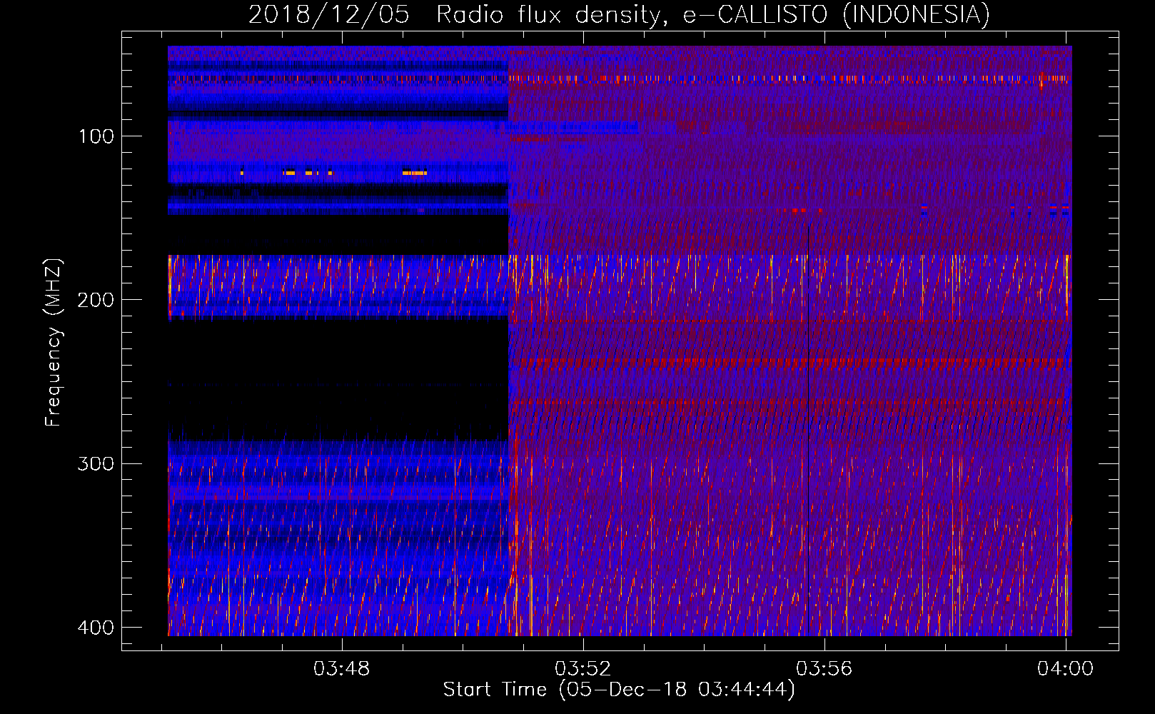The image size is (1155, 714).
Task: Click the thin black vertical line near 03:56
Action: point(808,428)
